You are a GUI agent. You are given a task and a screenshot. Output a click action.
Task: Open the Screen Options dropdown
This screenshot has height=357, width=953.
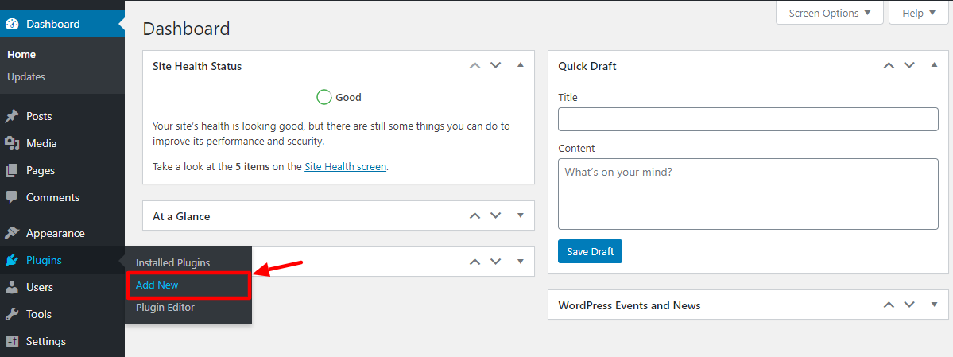coord(830,13)
